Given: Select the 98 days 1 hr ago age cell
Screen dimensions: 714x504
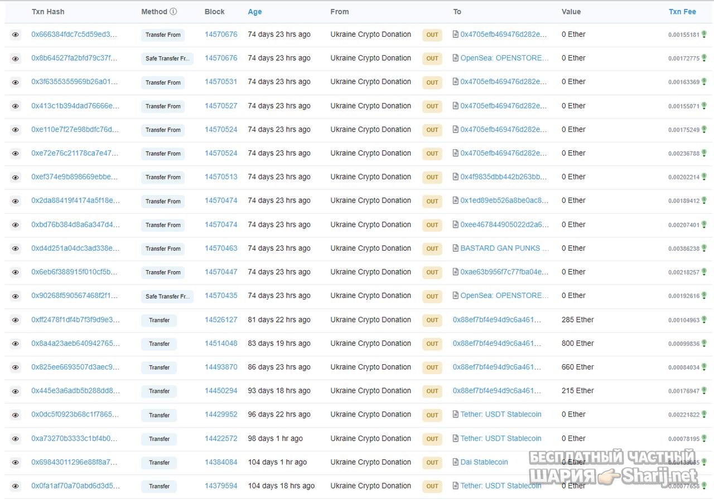Looking at the screenshot, I should [275, 438].
